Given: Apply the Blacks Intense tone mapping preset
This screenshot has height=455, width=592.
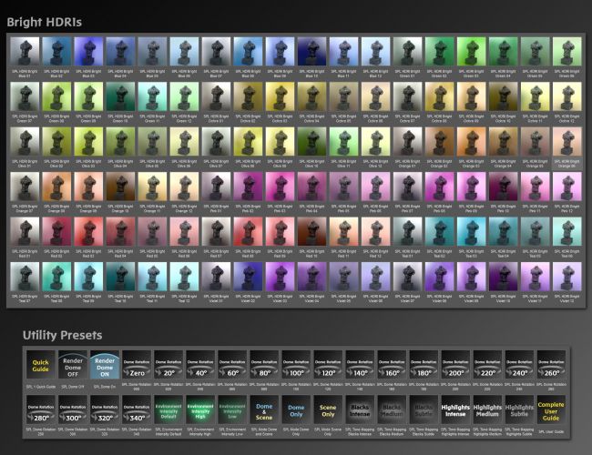Looking at the screenshot, I should (359, 414).
